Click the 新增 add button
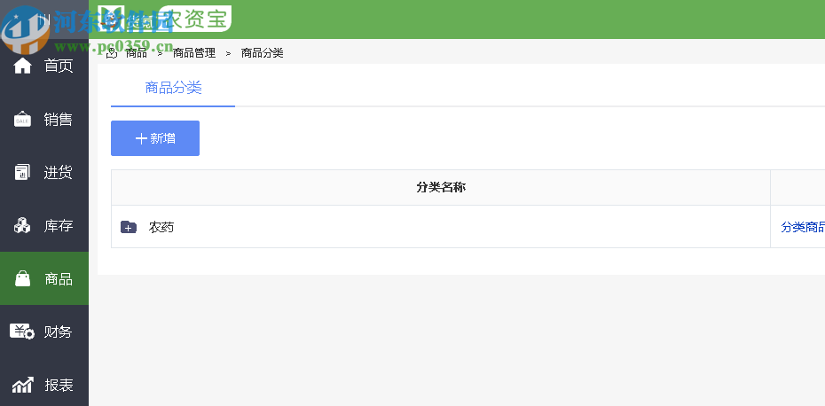The image size is (825, 406). [155, 138]
